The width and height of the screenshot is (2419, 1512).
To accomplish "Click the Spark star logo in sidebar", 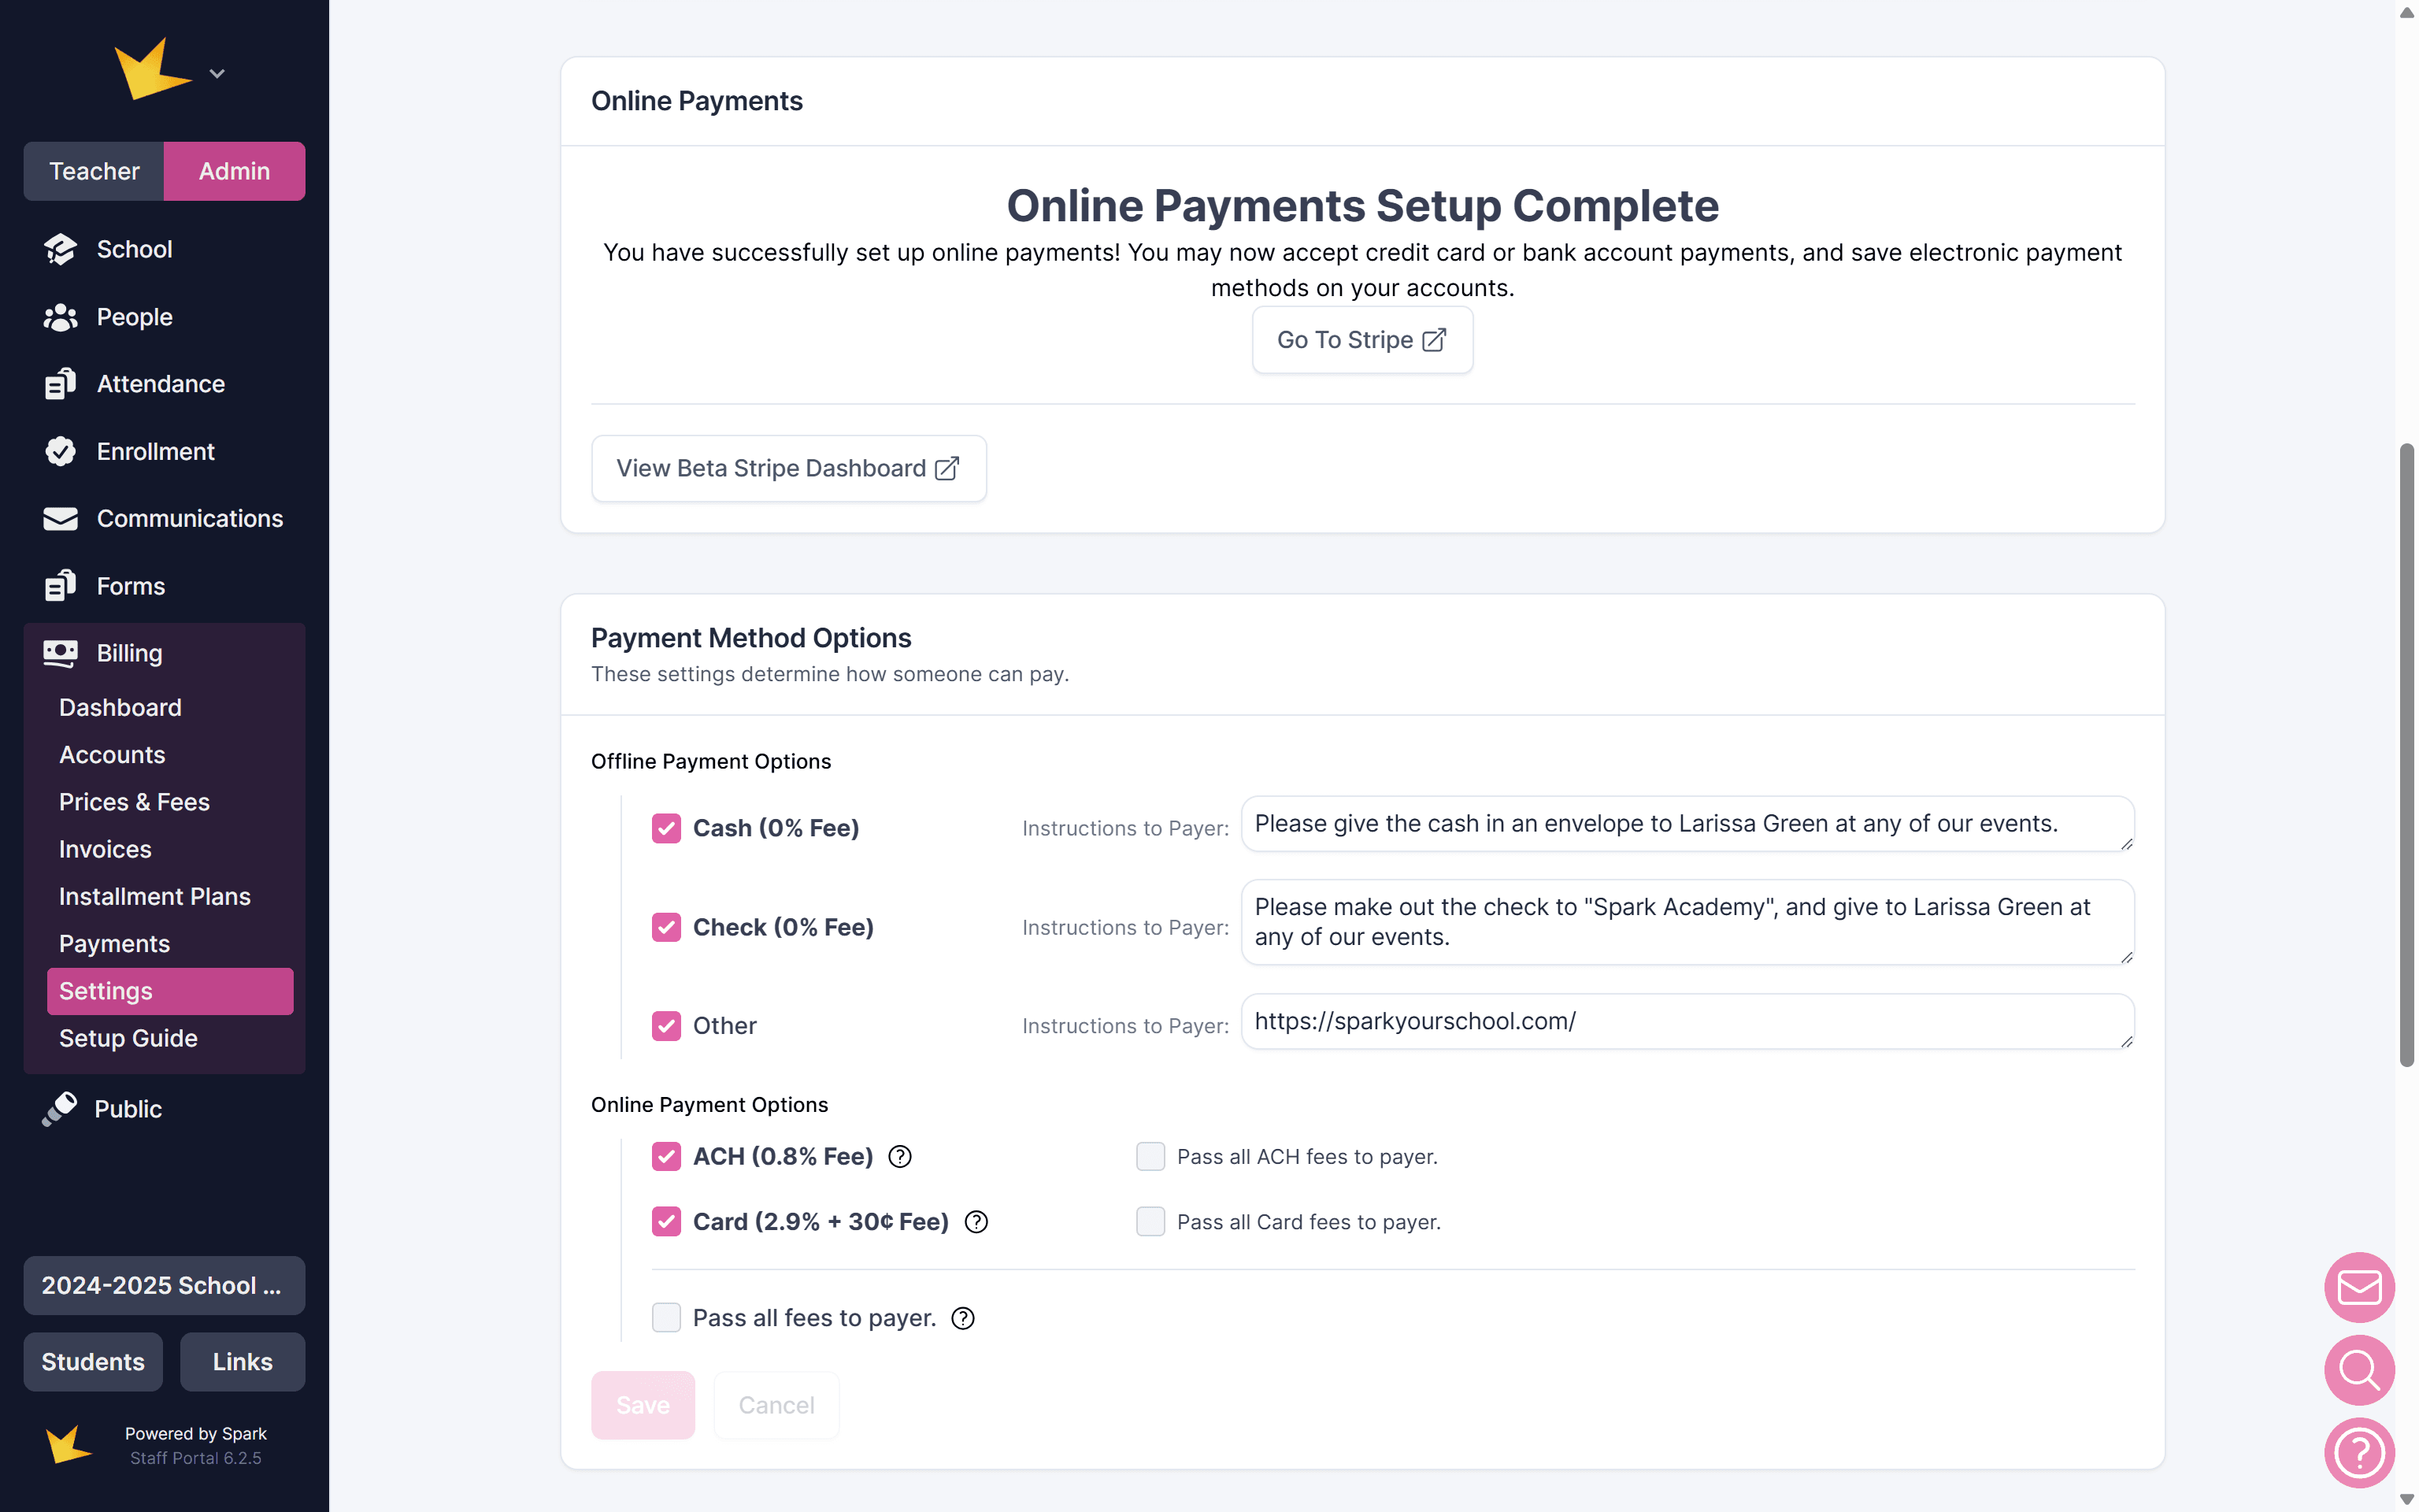I will 152,70.
